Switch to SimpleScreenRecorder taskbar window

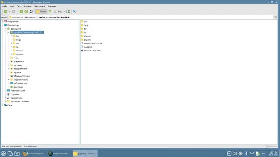59,154
